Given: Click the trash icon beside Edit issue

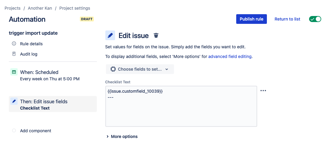Looking at the screenshot, I should 156,36.
